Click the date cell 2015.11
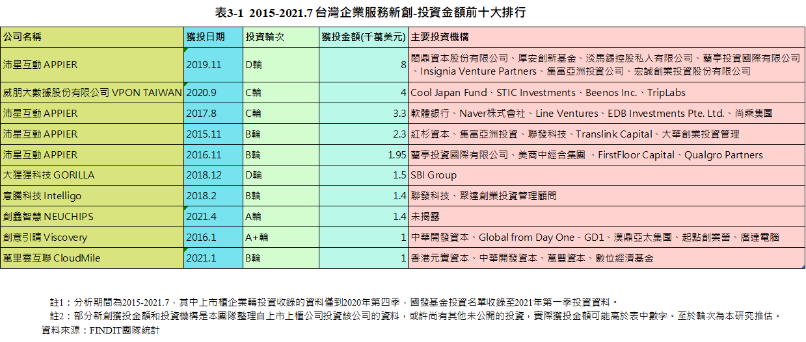This screenshot has height=342, width=806. point(214,134)
